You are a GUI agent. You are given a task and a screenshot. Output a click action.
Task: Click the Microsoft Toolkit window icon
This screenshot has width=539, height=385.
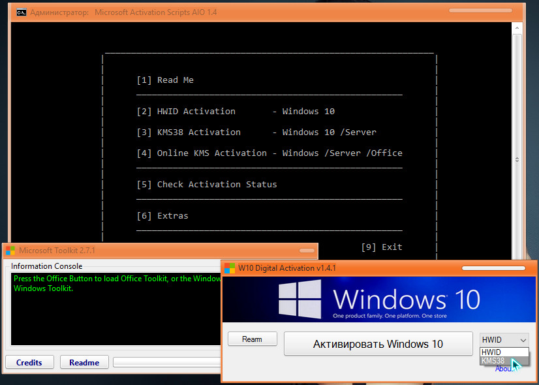tap(10, 251)
